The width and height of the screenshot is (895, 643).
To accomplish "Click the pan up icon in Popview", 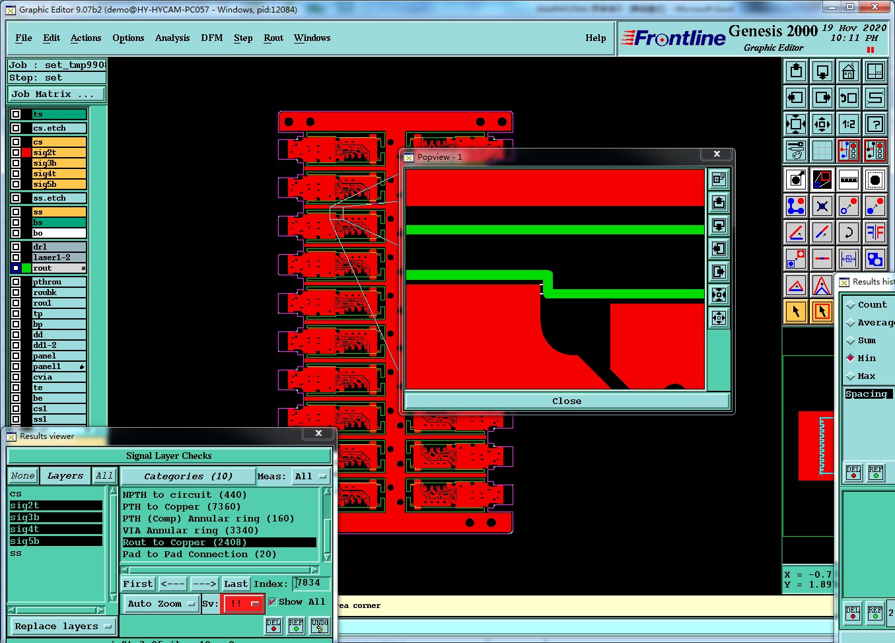I will 719,202.
